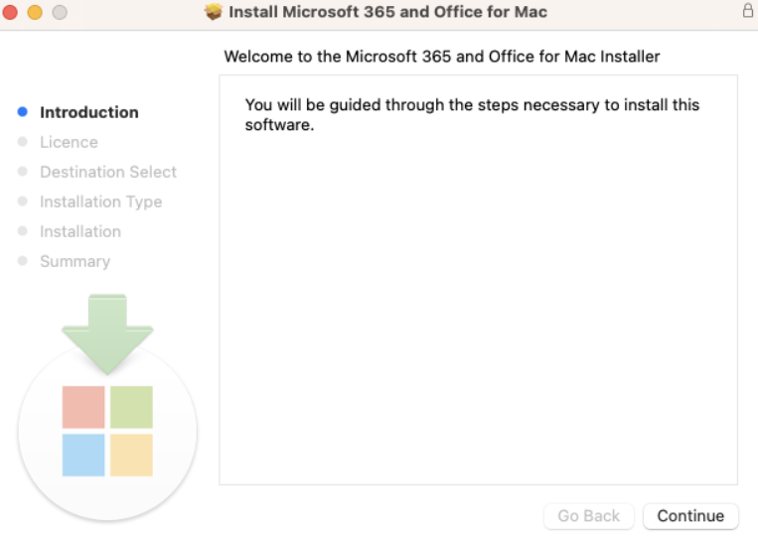
Task: Click the Continue button
Action: coord(690,516)
